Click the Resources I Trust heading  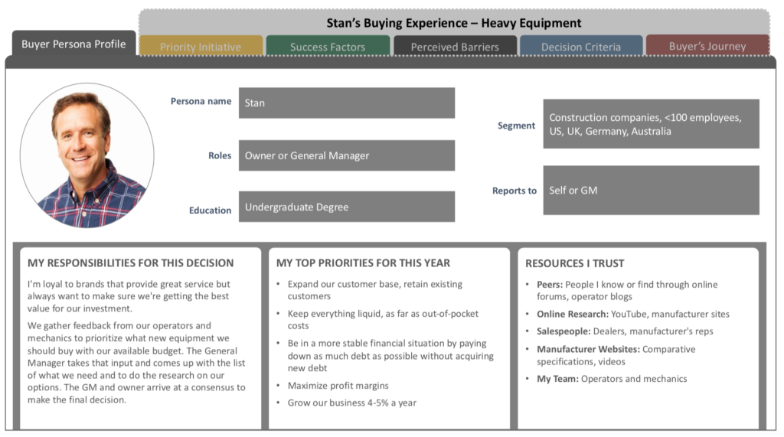click(574, 263)
